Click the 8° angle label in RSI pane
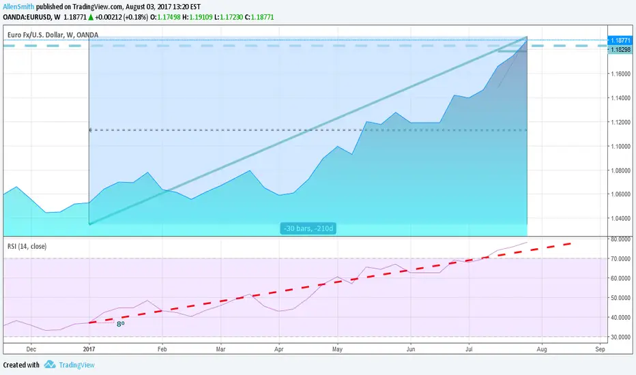Viewport: 636px width, 375px height. pos(121,324)
